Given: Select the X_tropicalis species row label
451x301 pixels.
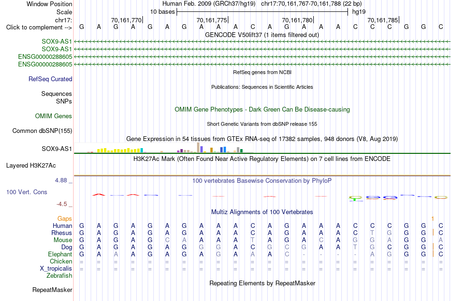Looking at the screenshot, I should (x=56, y=269).
